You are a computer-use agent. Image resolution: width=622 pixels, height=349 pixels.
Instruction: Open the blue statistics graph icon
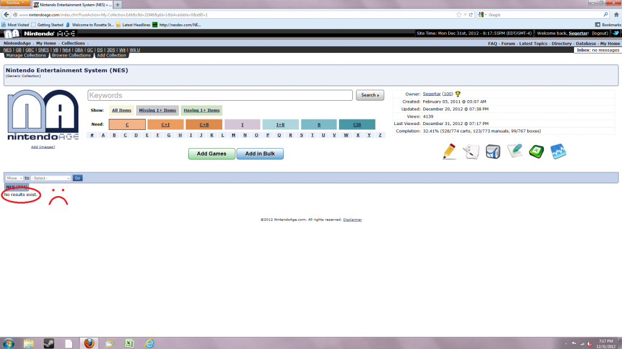[x=558, y=151]
